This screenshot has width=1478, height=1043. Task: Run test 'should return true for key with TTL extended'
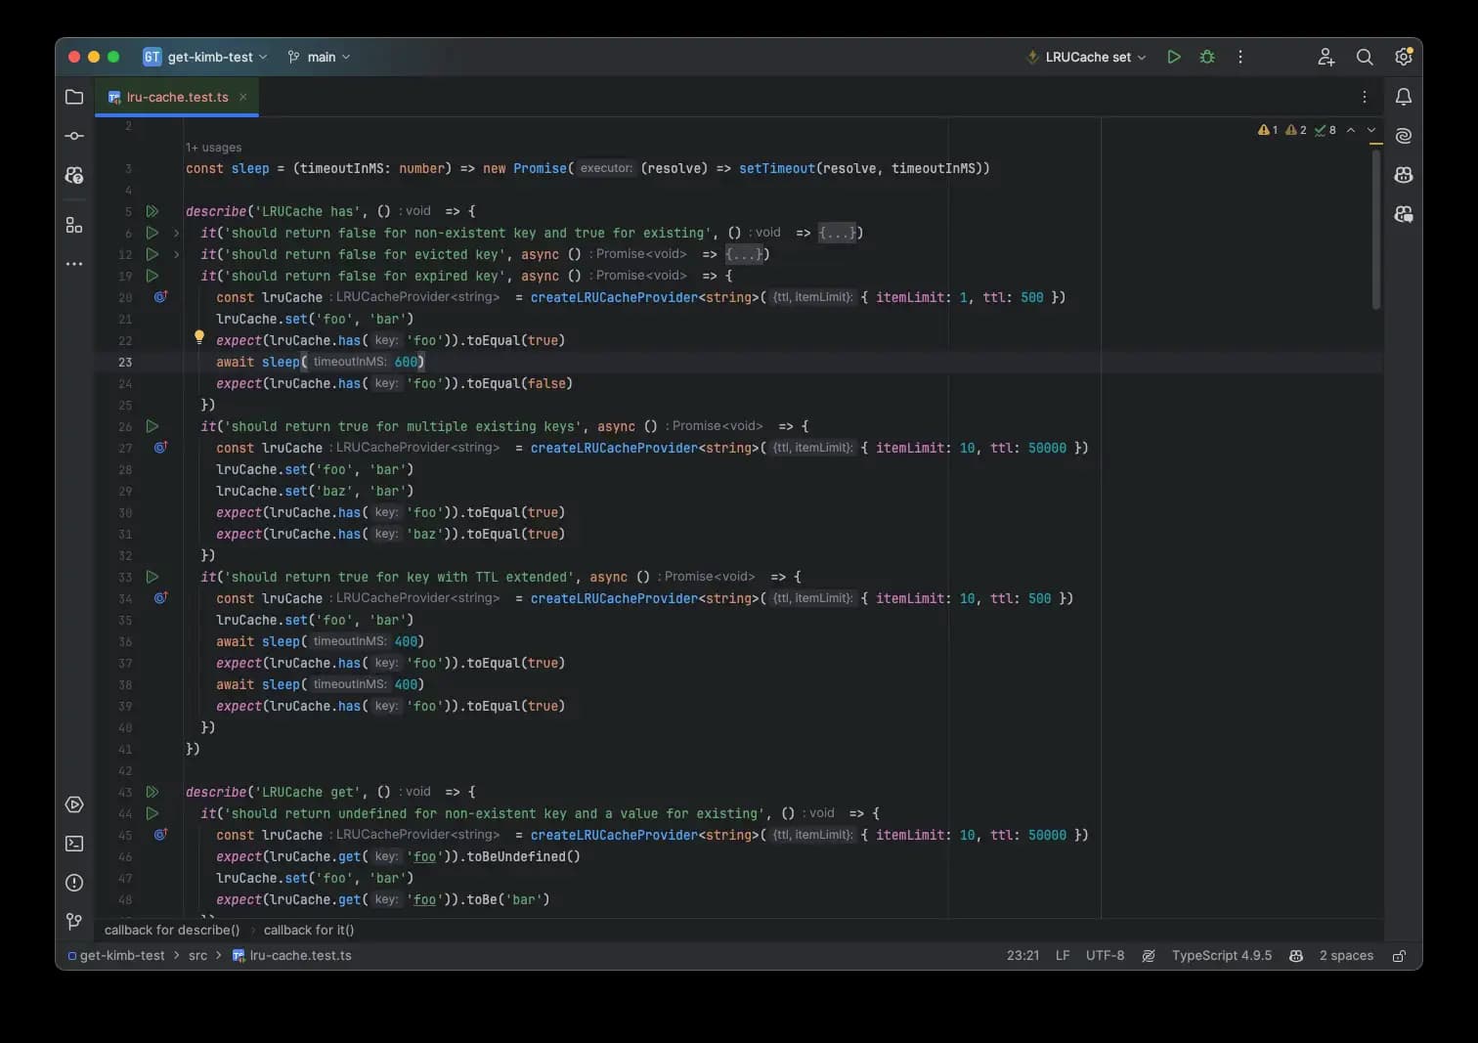point(152,577)
